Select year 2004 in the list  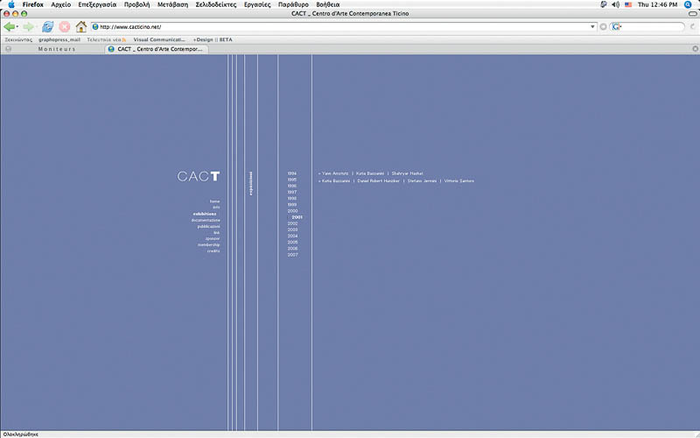click(292, 236)
